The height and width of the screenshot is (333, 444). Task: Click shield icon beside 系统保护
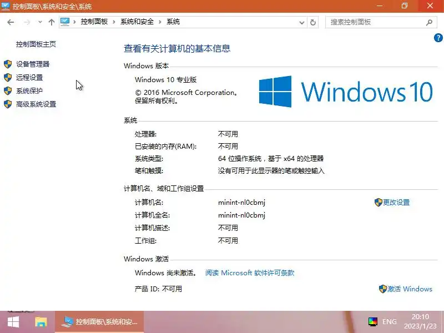[8, 90]
